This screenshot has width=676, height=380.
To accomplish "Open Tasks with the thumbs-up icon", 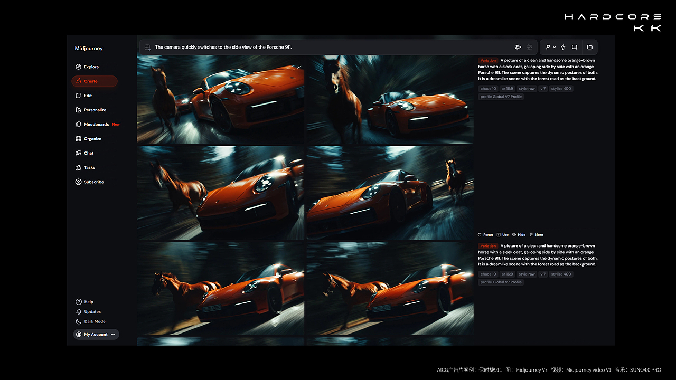I will [x=85, y=167].
